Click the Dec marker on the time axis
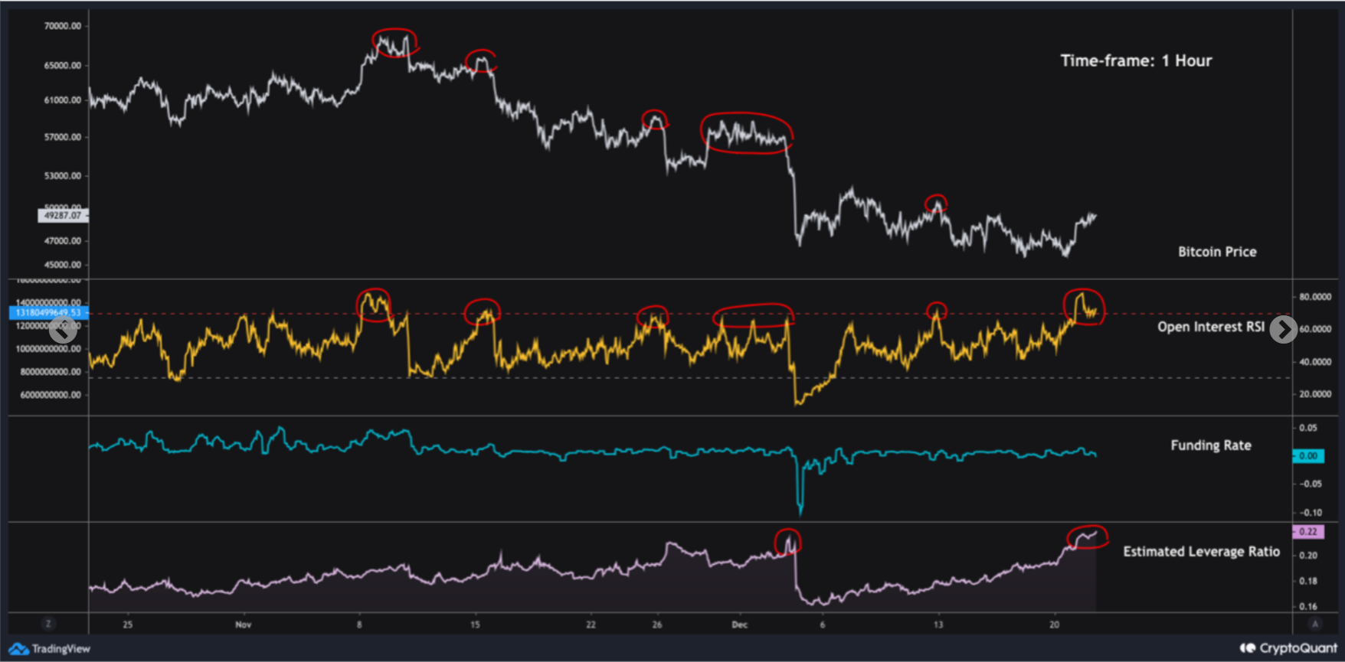The image size is (1345, 662). (x=739, y=624)
